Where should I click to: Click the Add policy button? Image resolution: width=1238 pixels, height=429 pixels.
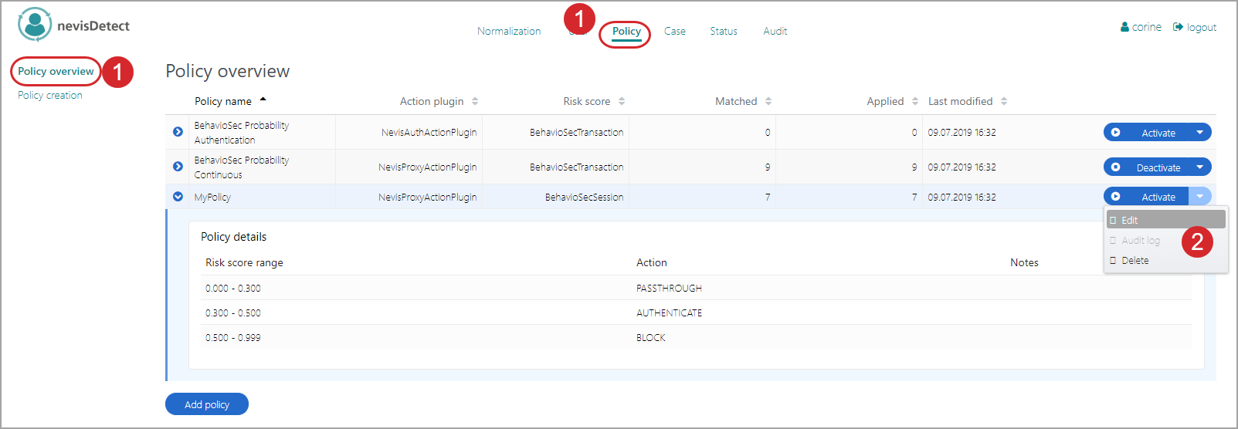coord(207,404)
